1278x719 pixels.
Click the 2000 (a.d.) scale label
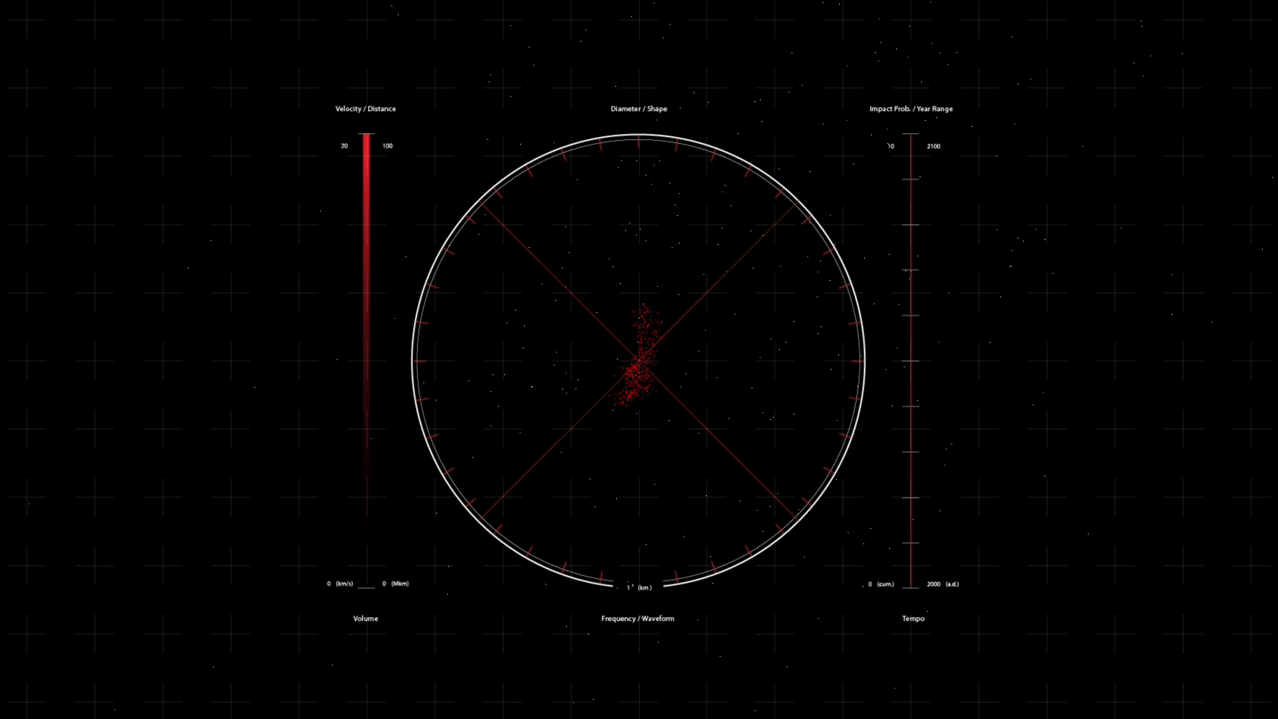[x=942, y=584]
